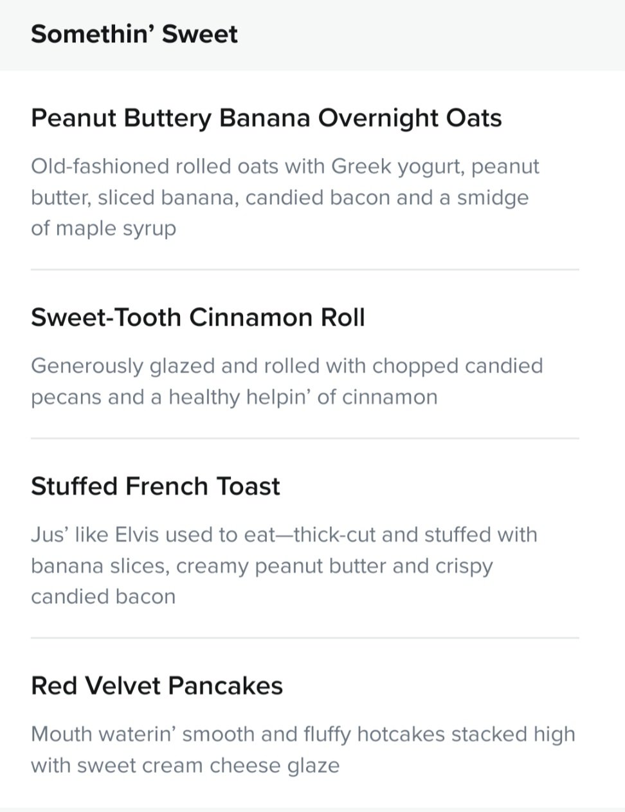The width and height of the screenshot is (625, 812).
Task: Click the line "banana slices, creamy peanut butter"
Action: pyautogui.click(x=262, y=567)
